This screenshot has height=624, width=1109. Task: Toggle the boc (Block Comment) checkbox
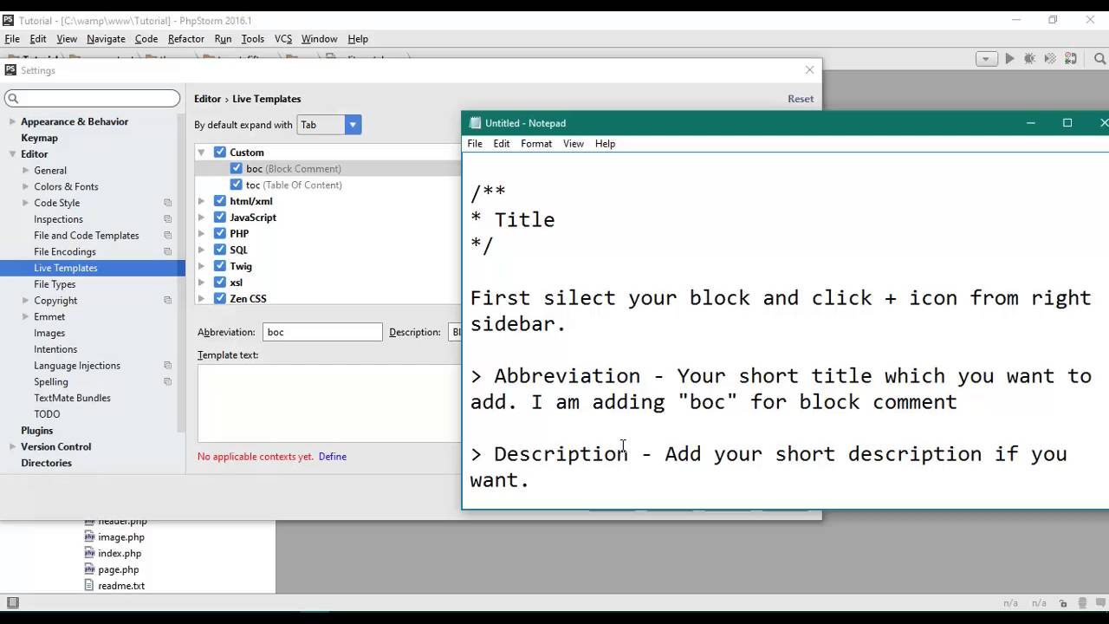tap(237, 168)
